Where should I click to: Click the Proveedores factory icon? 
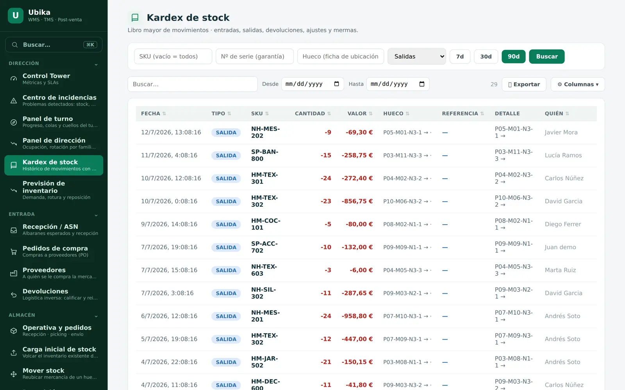pyautogui.click(x=14, y=273)
